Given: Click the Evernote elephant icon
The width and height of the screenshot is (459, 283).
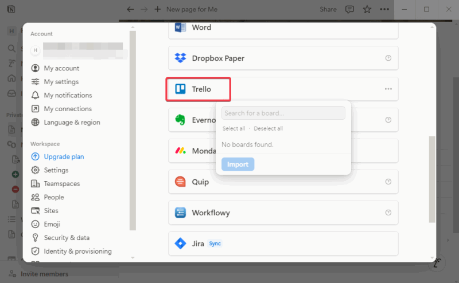Looking at the screenshot, I should coord(180,120).
